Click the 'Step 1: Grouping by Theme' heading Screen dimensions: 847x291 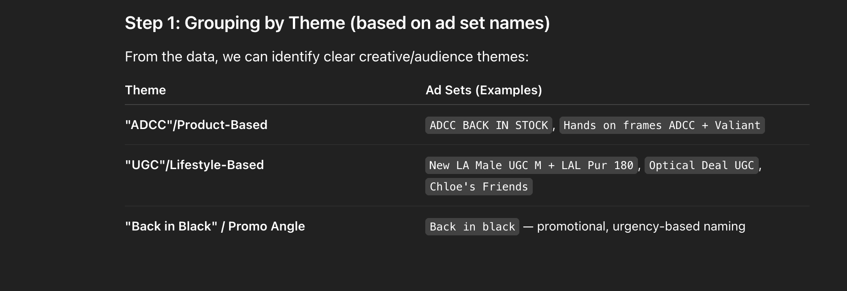(337, 23)
